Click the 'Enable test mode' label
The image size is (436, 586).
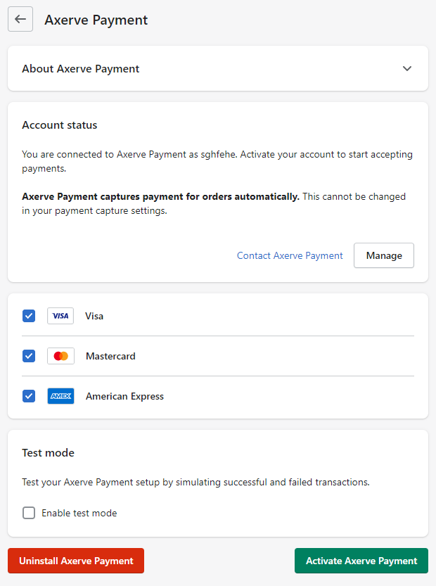[x=79, y=513]
